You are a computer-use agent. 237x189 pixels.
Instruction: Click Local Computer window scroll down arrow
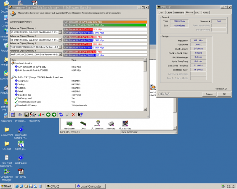point(175,128)
